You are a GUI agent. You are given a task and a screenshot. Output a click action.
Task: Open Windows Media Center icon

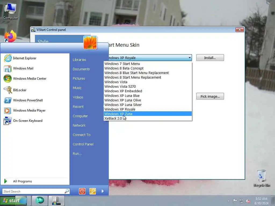point(8,79)
